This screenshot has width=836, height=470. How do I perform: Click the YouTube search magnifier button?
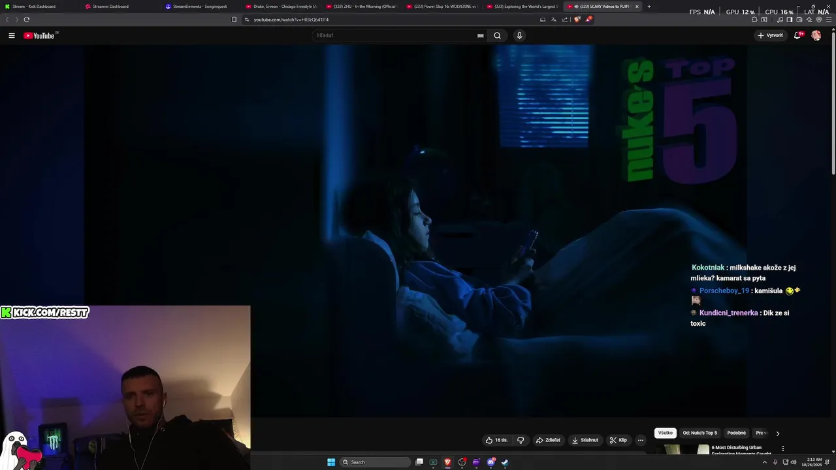coord(497,35)
